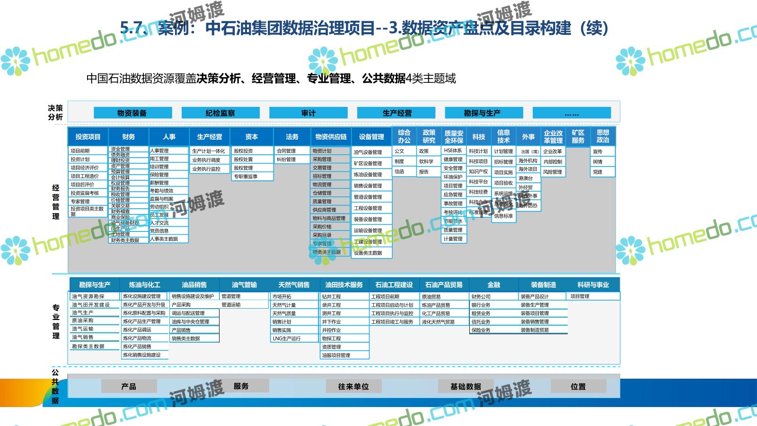Select the 计量管理 cell

pos(454,239)
